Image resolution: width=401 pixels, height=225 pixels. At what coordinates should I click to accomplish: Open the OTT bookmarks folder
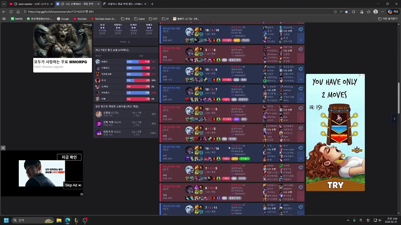tap(153, 19)
